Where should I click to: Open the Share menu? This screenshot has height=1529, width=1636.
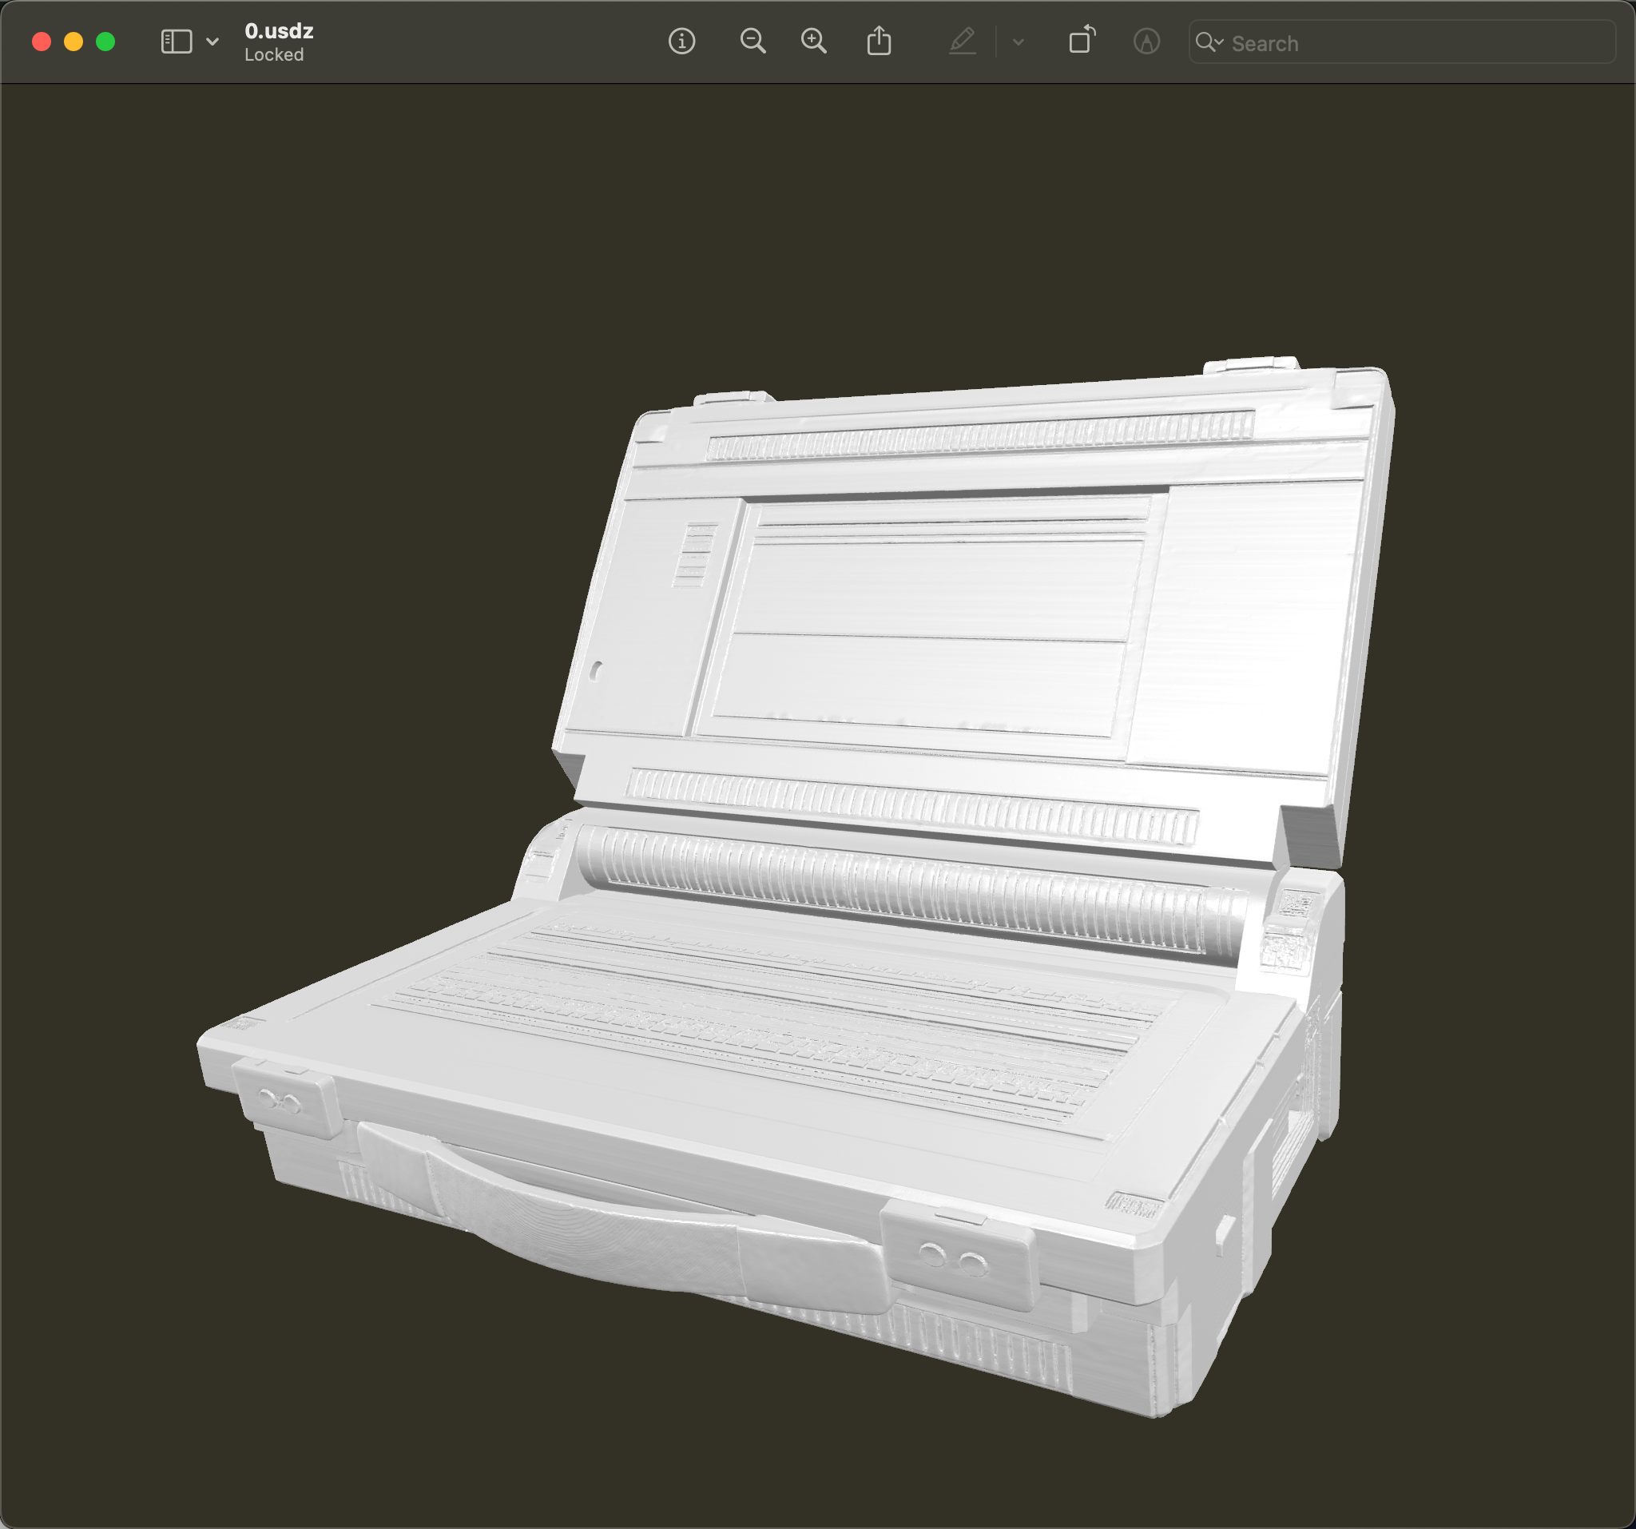pos(879,42)
